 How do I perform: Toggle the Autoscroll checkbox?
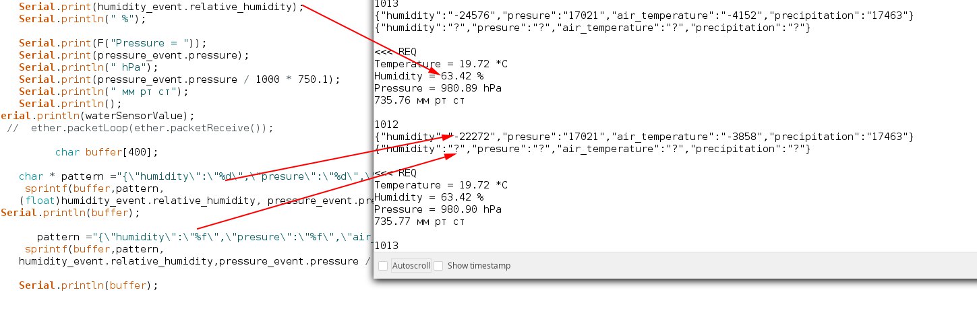tap(382, 266)
